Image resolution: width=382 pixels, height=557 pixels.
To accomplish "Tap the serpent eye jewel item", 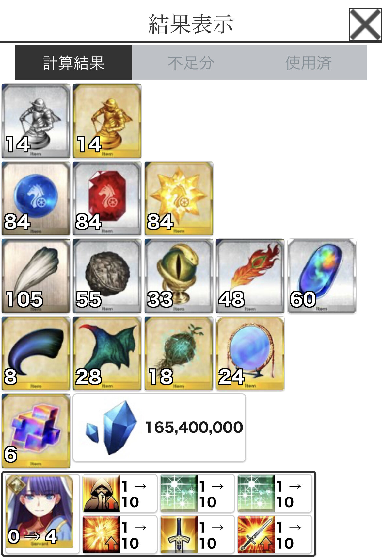I will [x=179, y=276].
